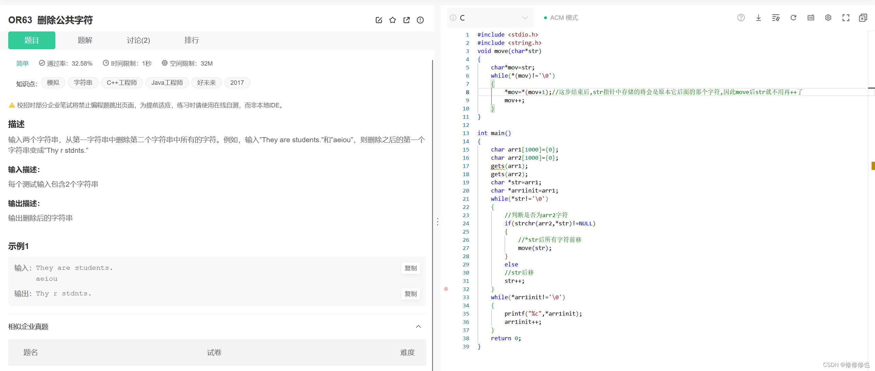Copy the sample input with 复制
The image size is (875, 371).
(410, 268)
